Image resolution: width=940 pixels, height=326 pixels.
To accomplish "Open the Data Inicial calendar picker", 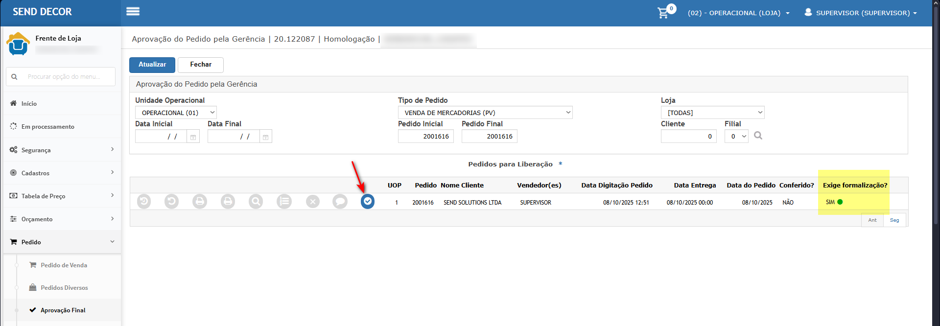I will coord(193,137).
